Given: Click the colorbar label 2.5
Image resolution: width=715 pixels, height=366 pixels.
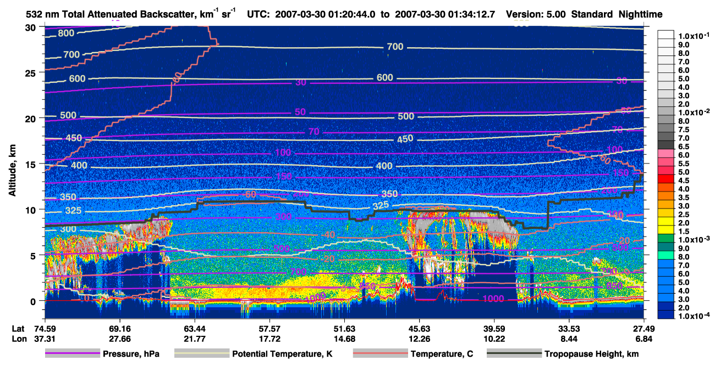Looking at the screenshot, I should [684, 215].
